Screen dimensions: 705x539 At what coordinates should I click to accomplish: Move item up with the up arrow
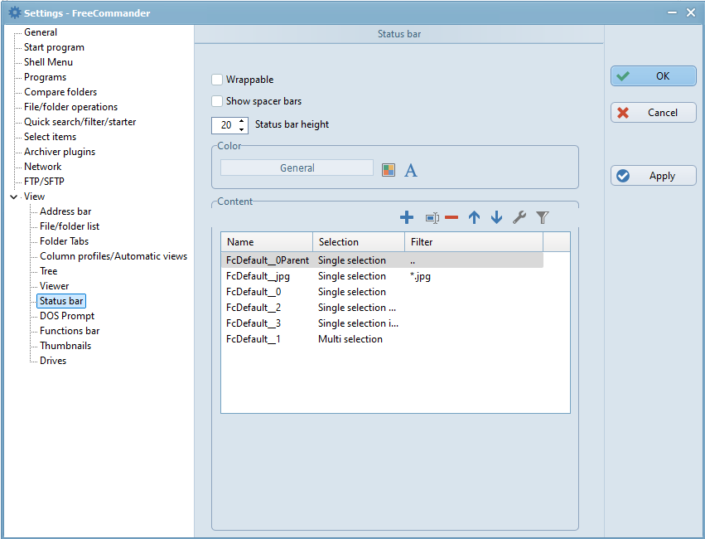pos(474,218)
